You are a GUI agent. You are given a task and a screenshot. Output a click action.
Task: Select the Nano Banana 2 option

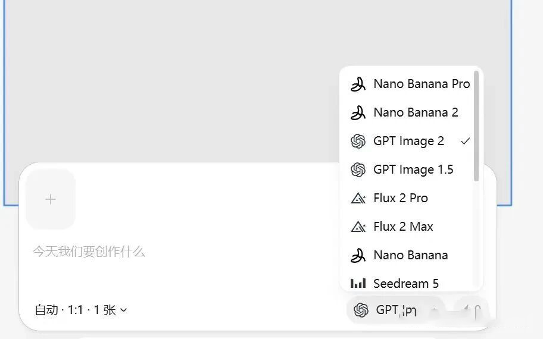[416, 112]
